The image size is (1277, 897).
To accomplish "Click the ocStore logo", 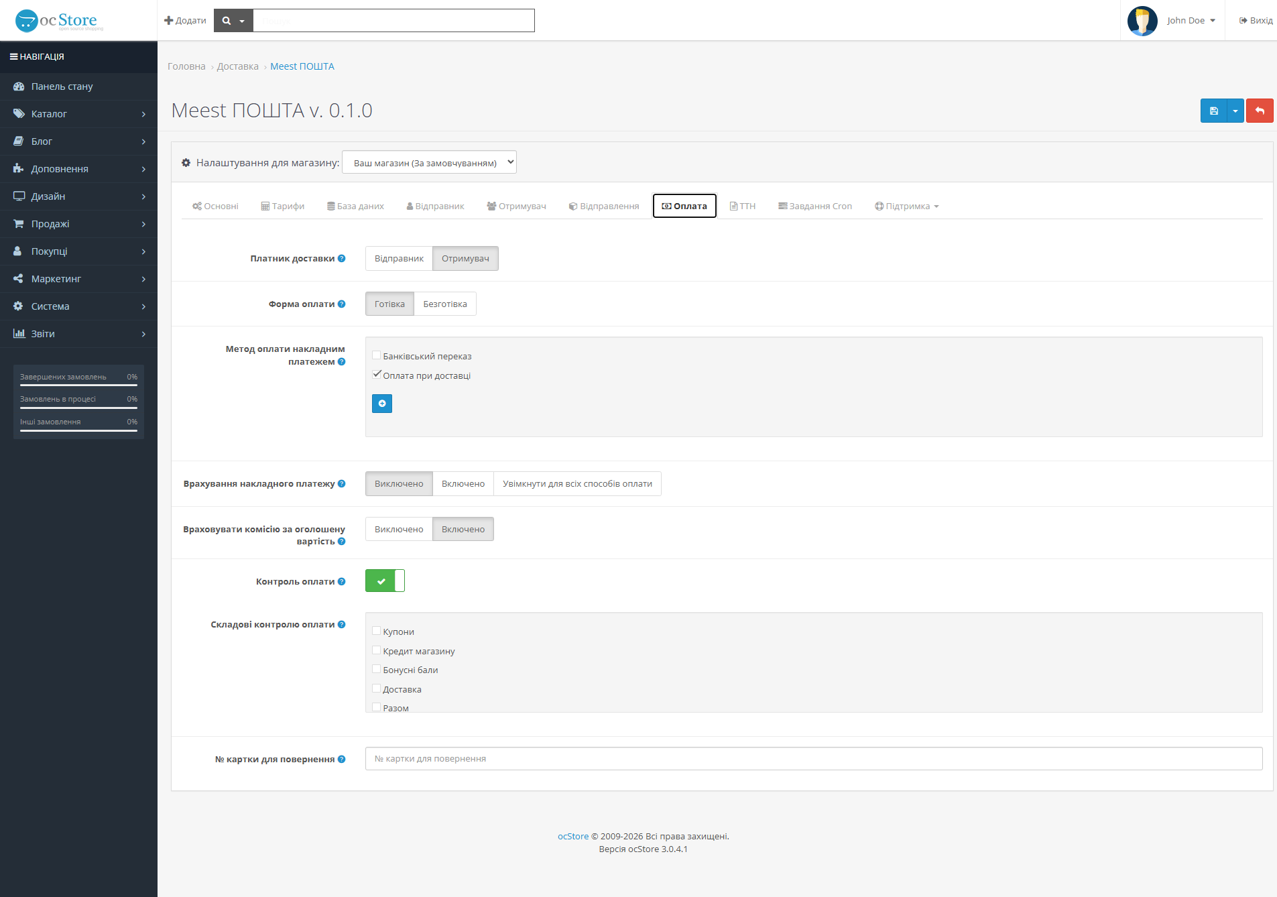I will point(60,20).
